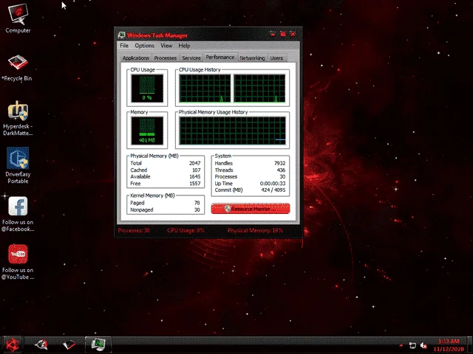This screenshot has height=354, width=473.
Task: Click the Total physical memory value 2047
Action: click(195, 163)
